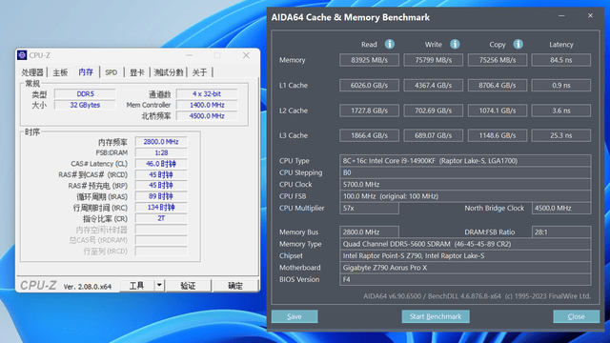Click Mem Controller 1400.0 MHz value
610x343 pixels.
[207, 105]
